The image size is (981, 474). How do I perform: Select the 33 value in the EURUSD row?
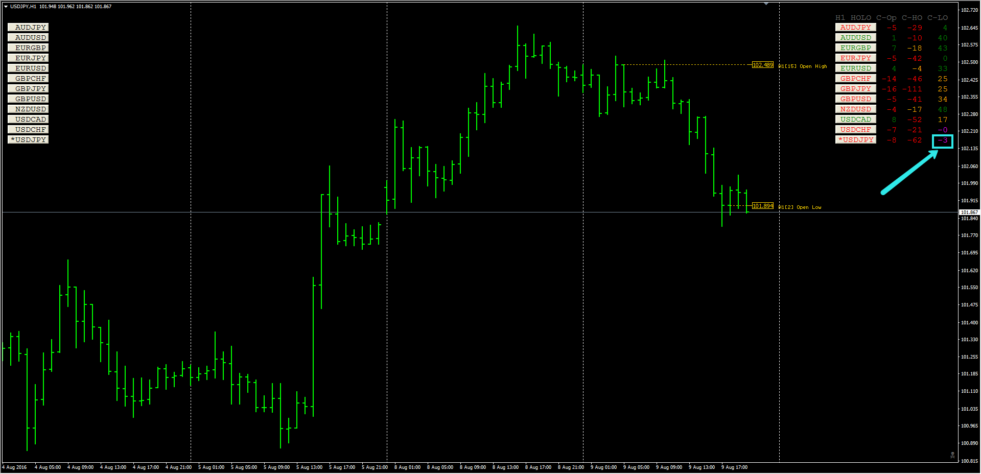943,68
